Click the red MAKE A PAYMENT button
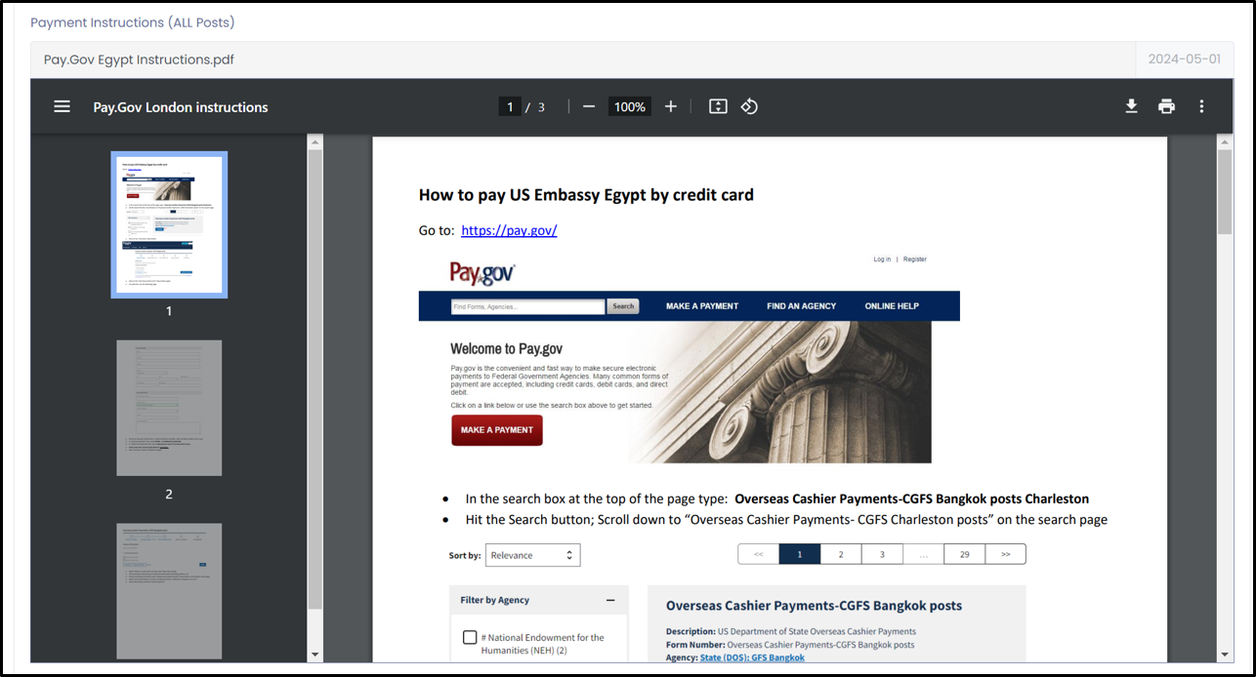 [x=497, y=430]
